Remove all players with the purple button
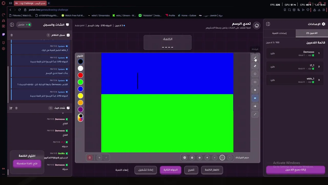328x185 pixels. [295, 170]
